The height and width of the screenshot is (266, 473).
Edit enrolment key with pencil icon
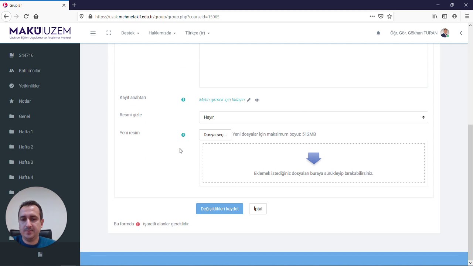(x=249, y=100)
